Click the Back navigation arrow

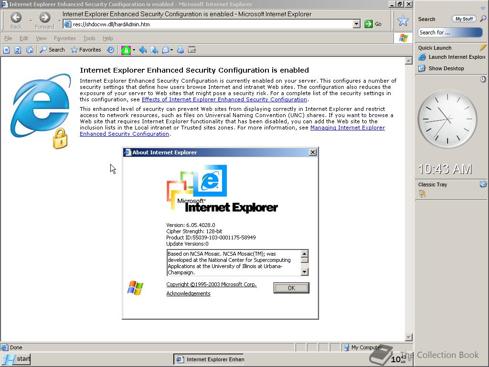(x=16, y=18)
